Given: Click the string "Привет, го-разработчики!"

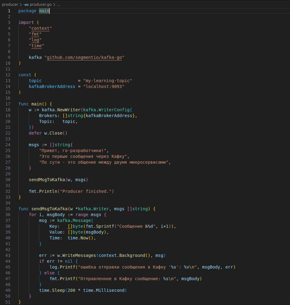Looking at the screenshot, I should click(x=73, y=151).
